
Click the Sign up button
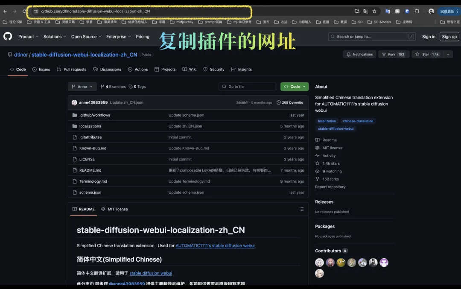(449, 37)
